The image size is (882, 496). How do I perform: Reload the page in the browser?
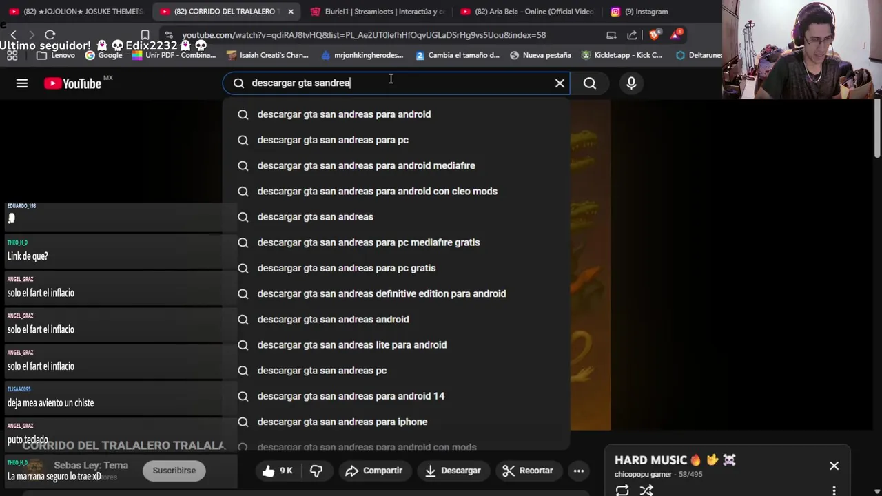tap(50, 34)
